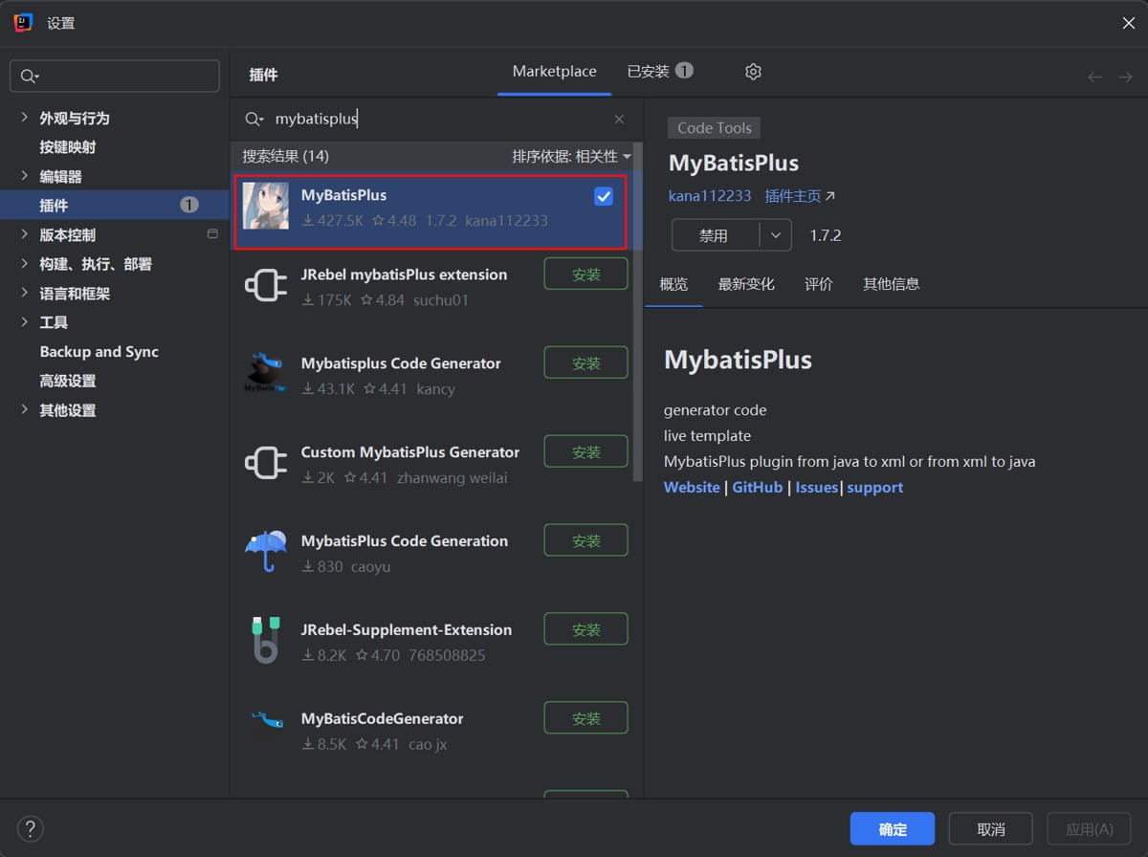Select 按键映射 in settings tree

tap(67, 147)
